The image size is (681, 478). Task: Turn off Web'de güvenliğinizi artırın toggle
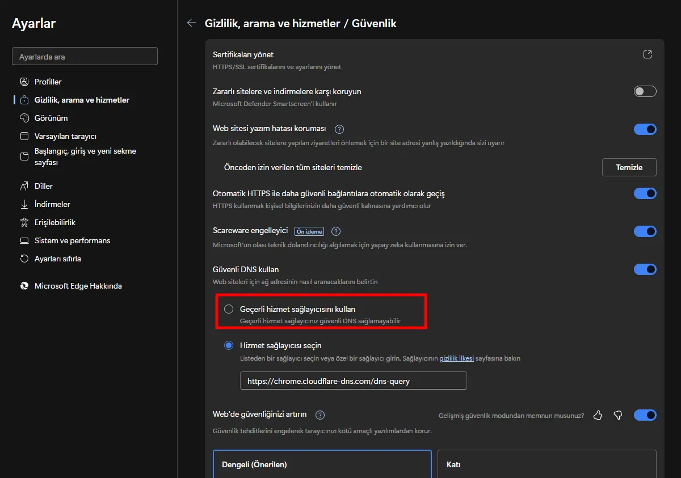[645, 415]
